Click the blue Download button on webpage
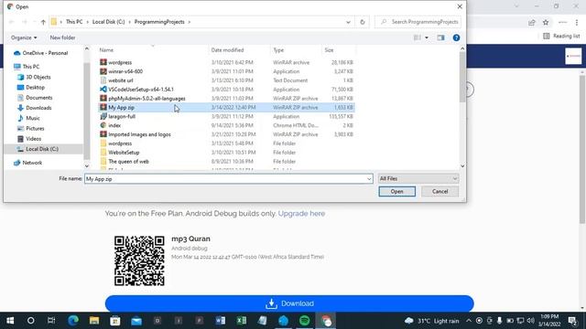 pos(289,303)
